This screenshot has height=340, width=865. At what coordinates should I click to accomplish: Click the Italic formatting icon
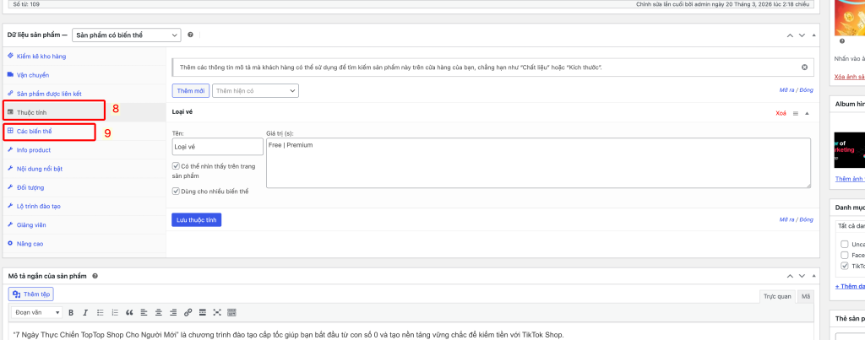pos(85,312)
